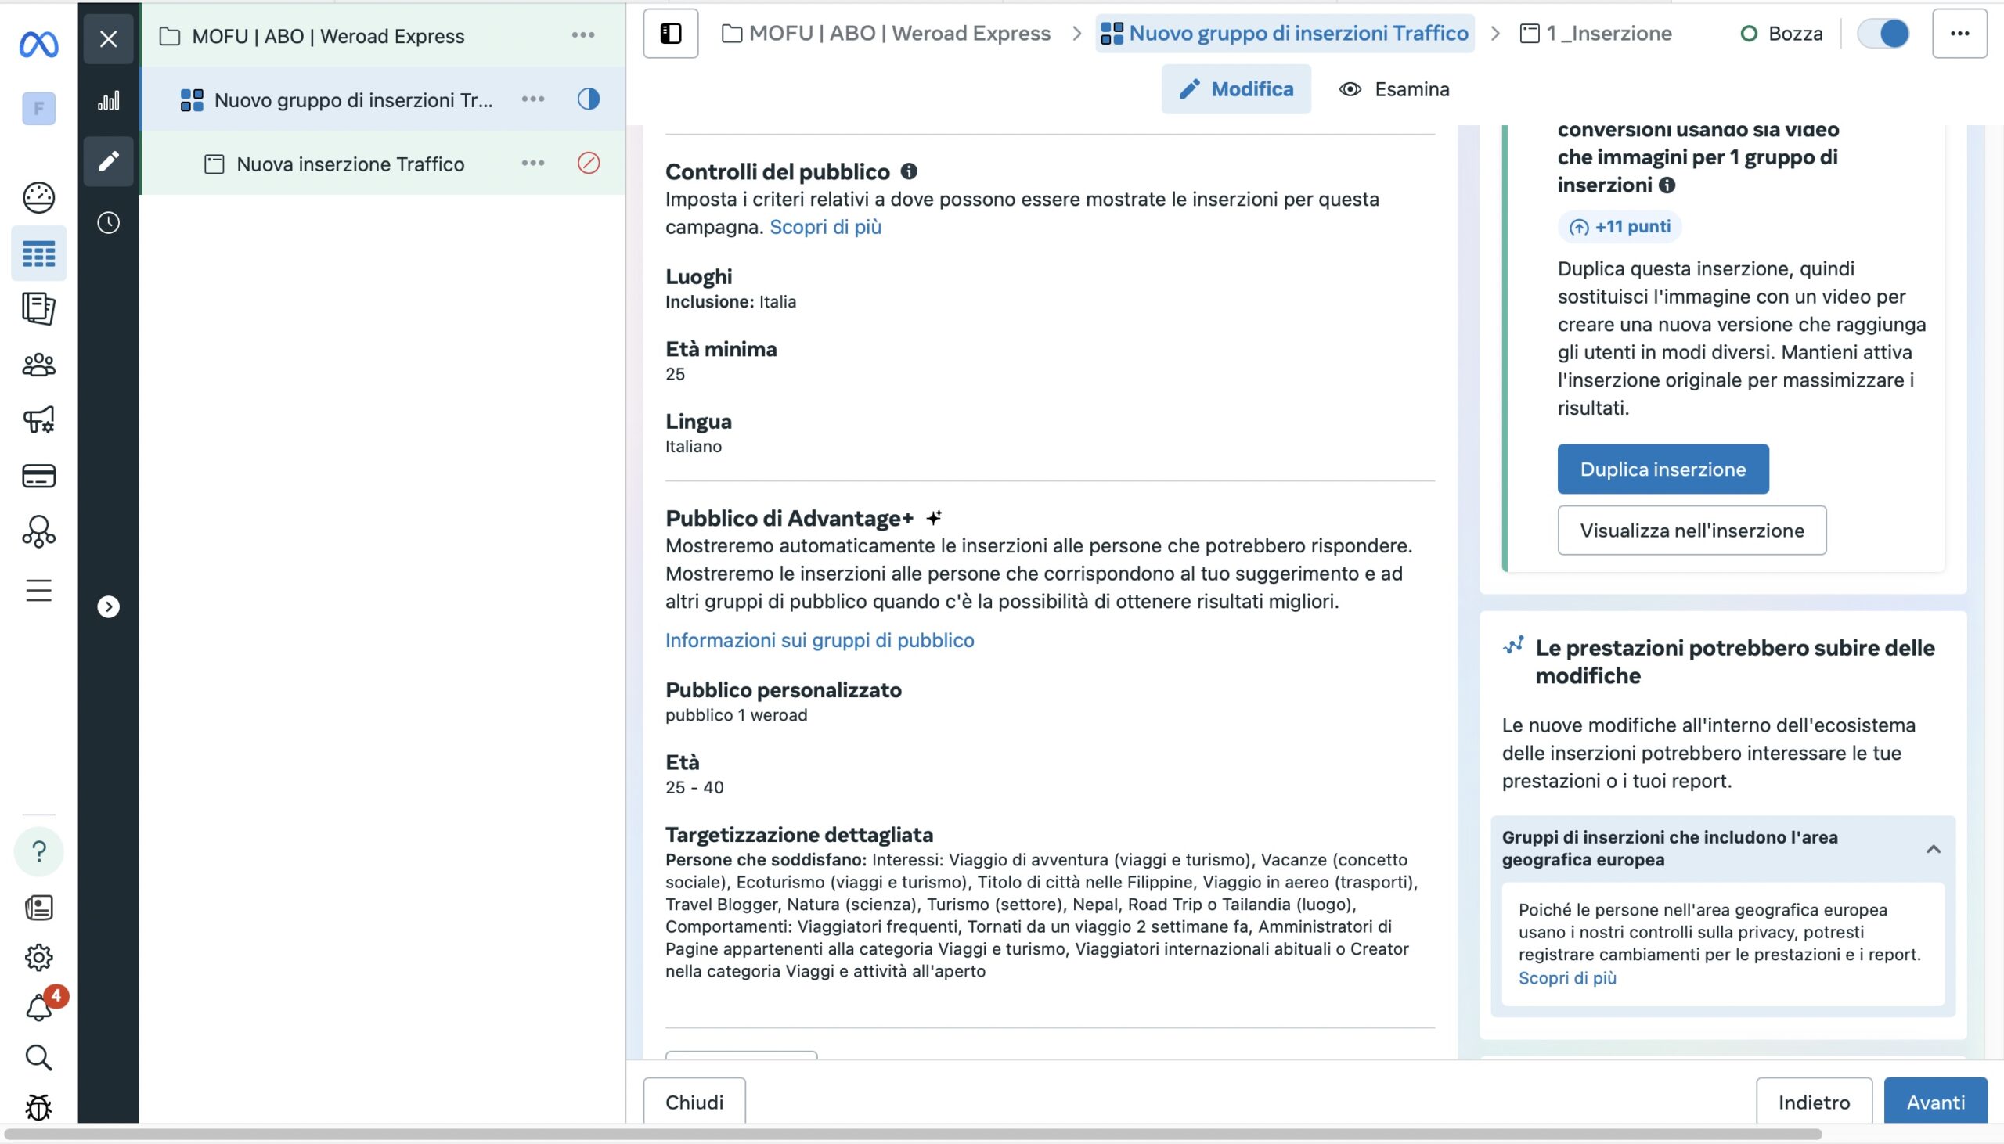Click the Meta logo icon
The image size is (2004, 1144).
click(38, 44)
